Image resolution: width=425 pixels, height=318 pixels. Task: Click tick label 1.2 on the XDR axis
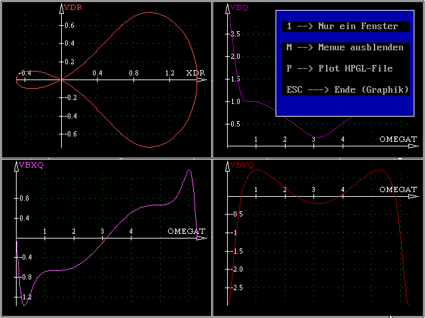tap(169, 72)
